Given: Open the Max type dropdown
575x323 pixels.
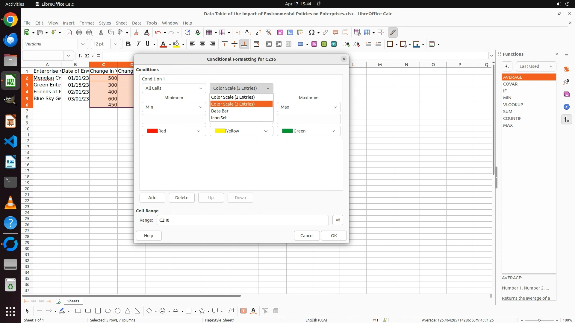Looking at the screenshot, I should [308, 107].
